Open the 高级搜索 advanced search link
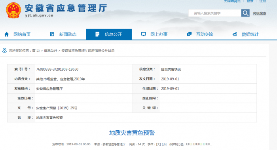This screenshot has height=150, width=277. pyautogui.click(x=259, y=13)
